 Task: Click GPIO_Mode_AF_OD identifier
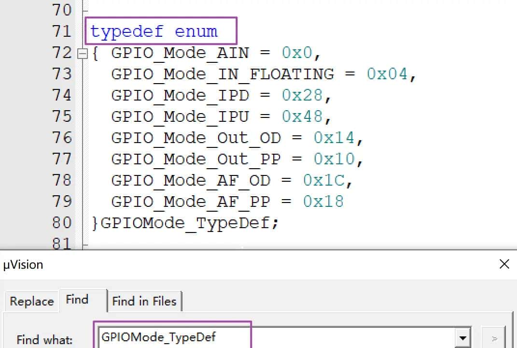(x=191, y=181)
